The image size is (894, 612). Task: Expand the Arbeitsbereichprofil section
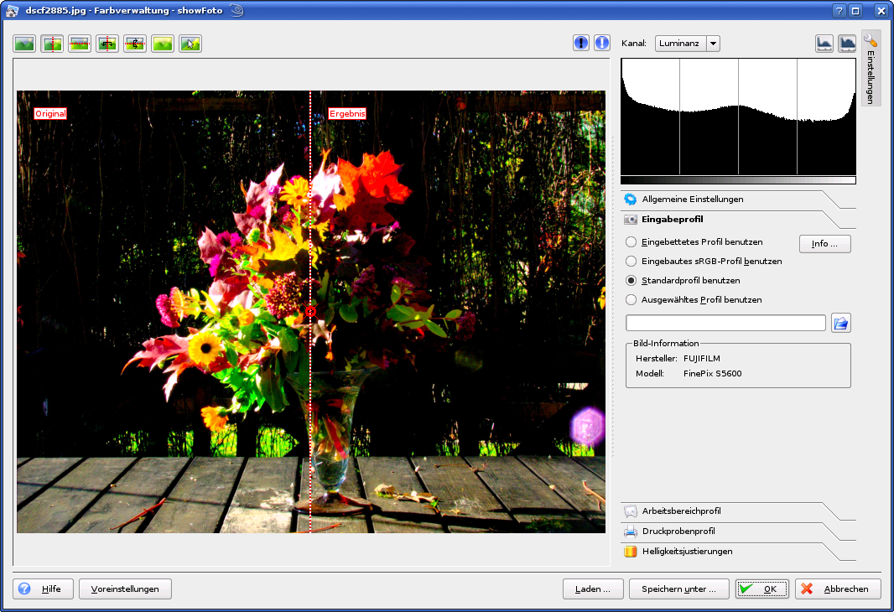point(681,511)
